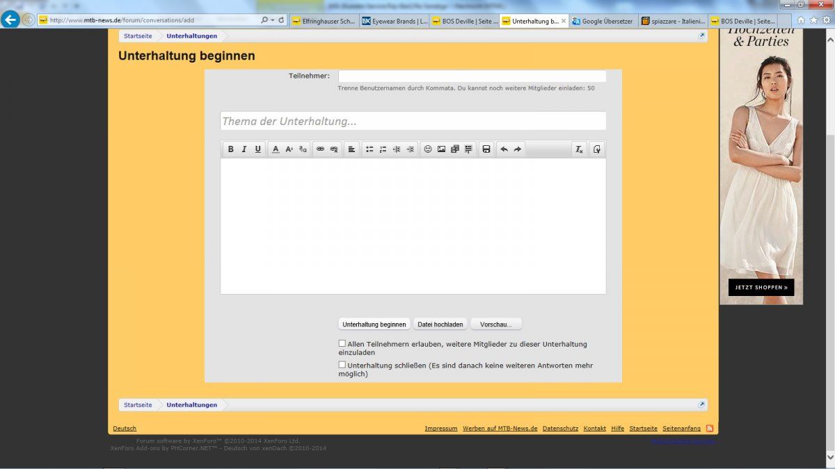Expand the address bar search dropdown arrow

[271, 20]
